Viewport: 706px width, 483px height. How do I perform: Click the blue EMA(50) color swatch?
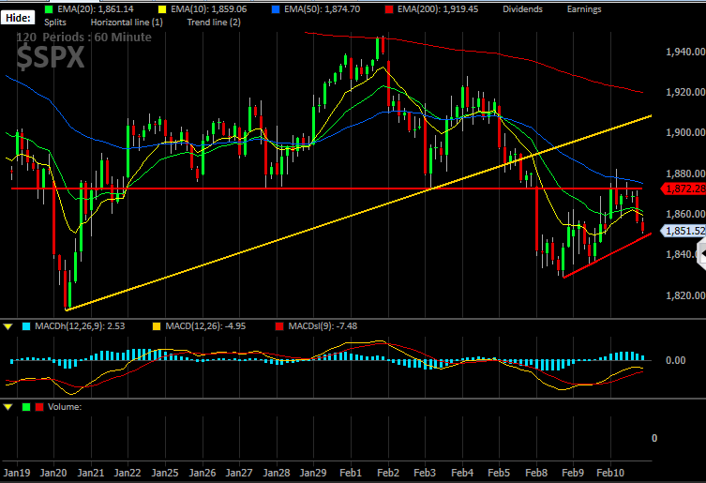coord(276,9)
